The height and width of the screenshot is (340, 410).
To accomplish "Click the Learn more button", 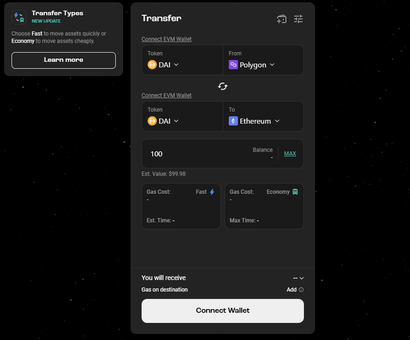I will click(x=64, y=60).
